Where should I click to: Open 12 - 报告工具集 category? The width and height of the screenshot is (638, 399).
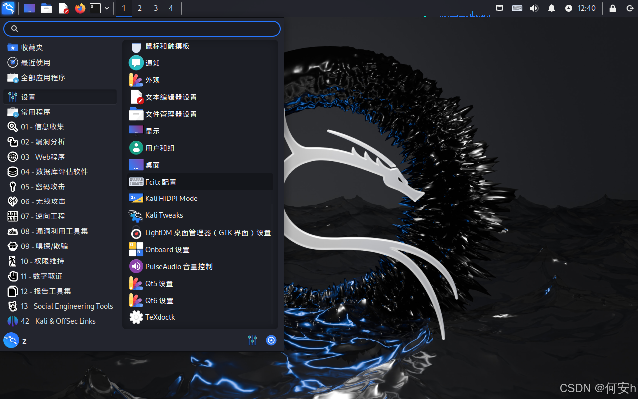point(60,291)
